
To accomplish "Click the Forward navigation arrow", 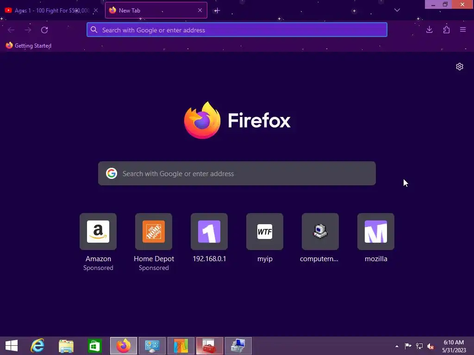I will tap(28, 30).
